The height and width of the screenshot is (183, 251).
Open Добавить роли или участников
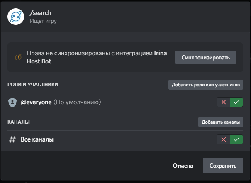205,85
